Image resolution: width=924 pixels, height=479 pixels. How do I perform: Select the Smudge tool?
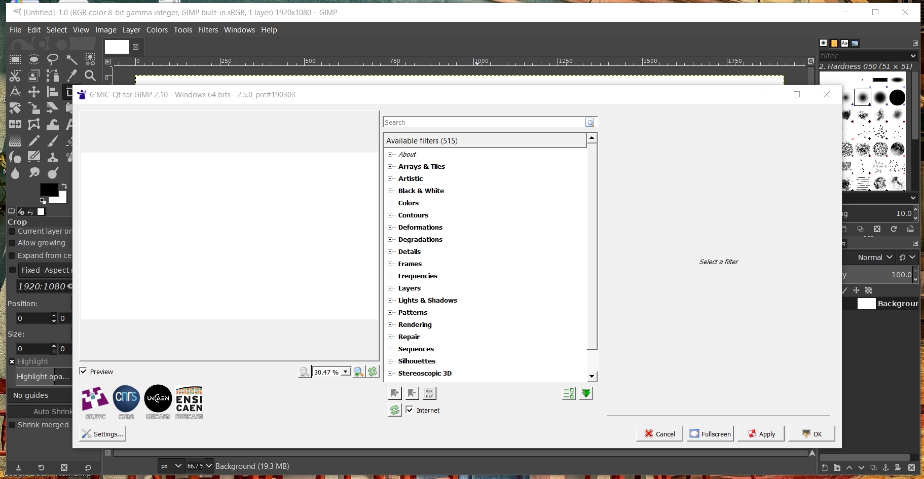pos(34,173)
